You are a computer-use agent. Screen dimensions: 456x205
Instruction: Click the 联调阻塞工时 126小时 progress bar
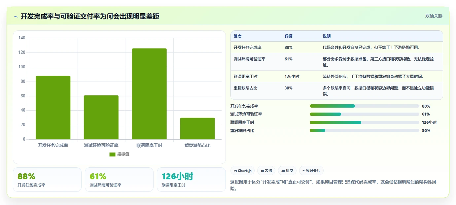(x=364, y=122)
